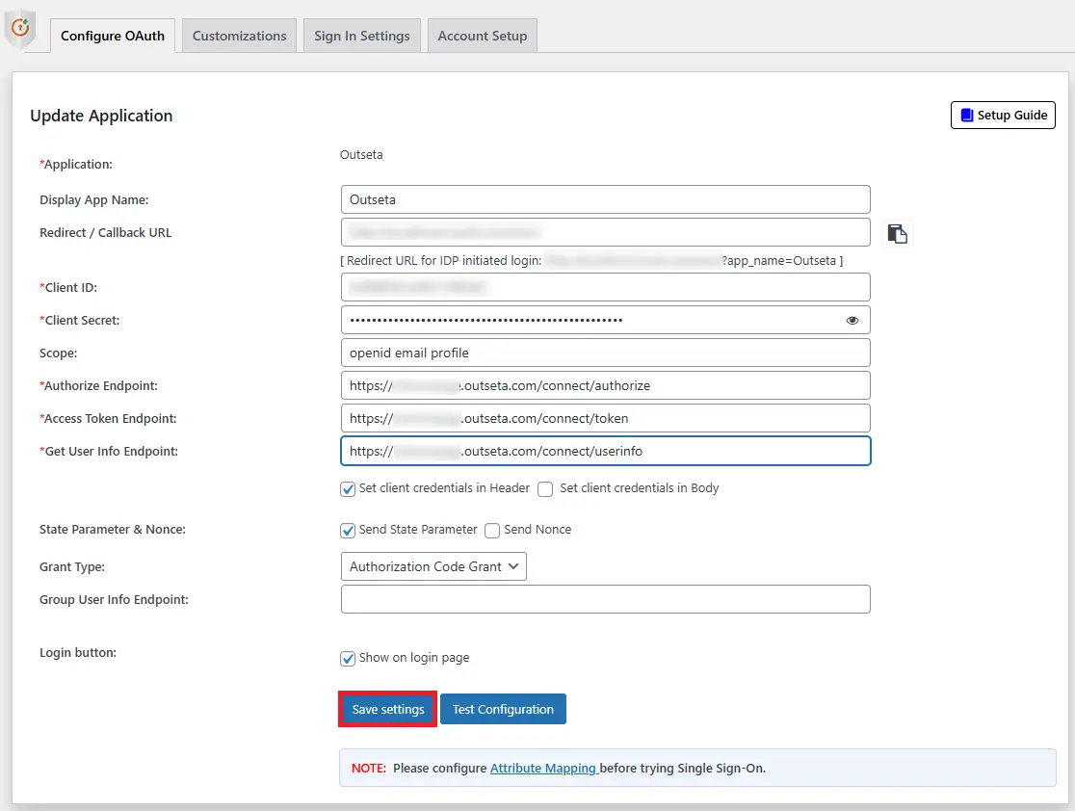The image size is (1075, 811).
Task: Toggle Show on login page checkbox
Action: (x=348, y=658)
